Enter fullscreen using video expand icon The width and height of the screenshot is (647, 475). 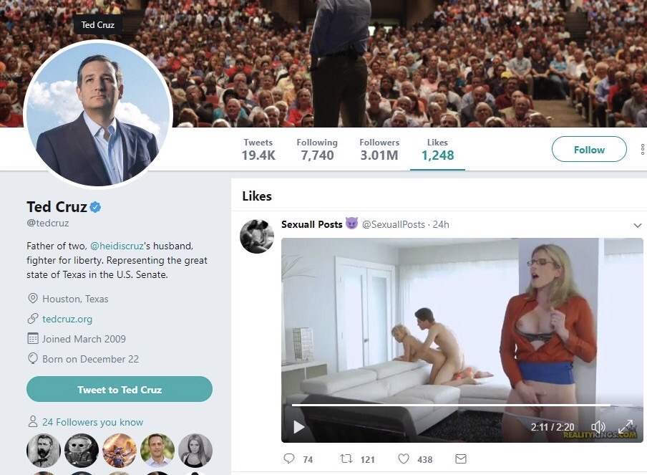(625, 427)
